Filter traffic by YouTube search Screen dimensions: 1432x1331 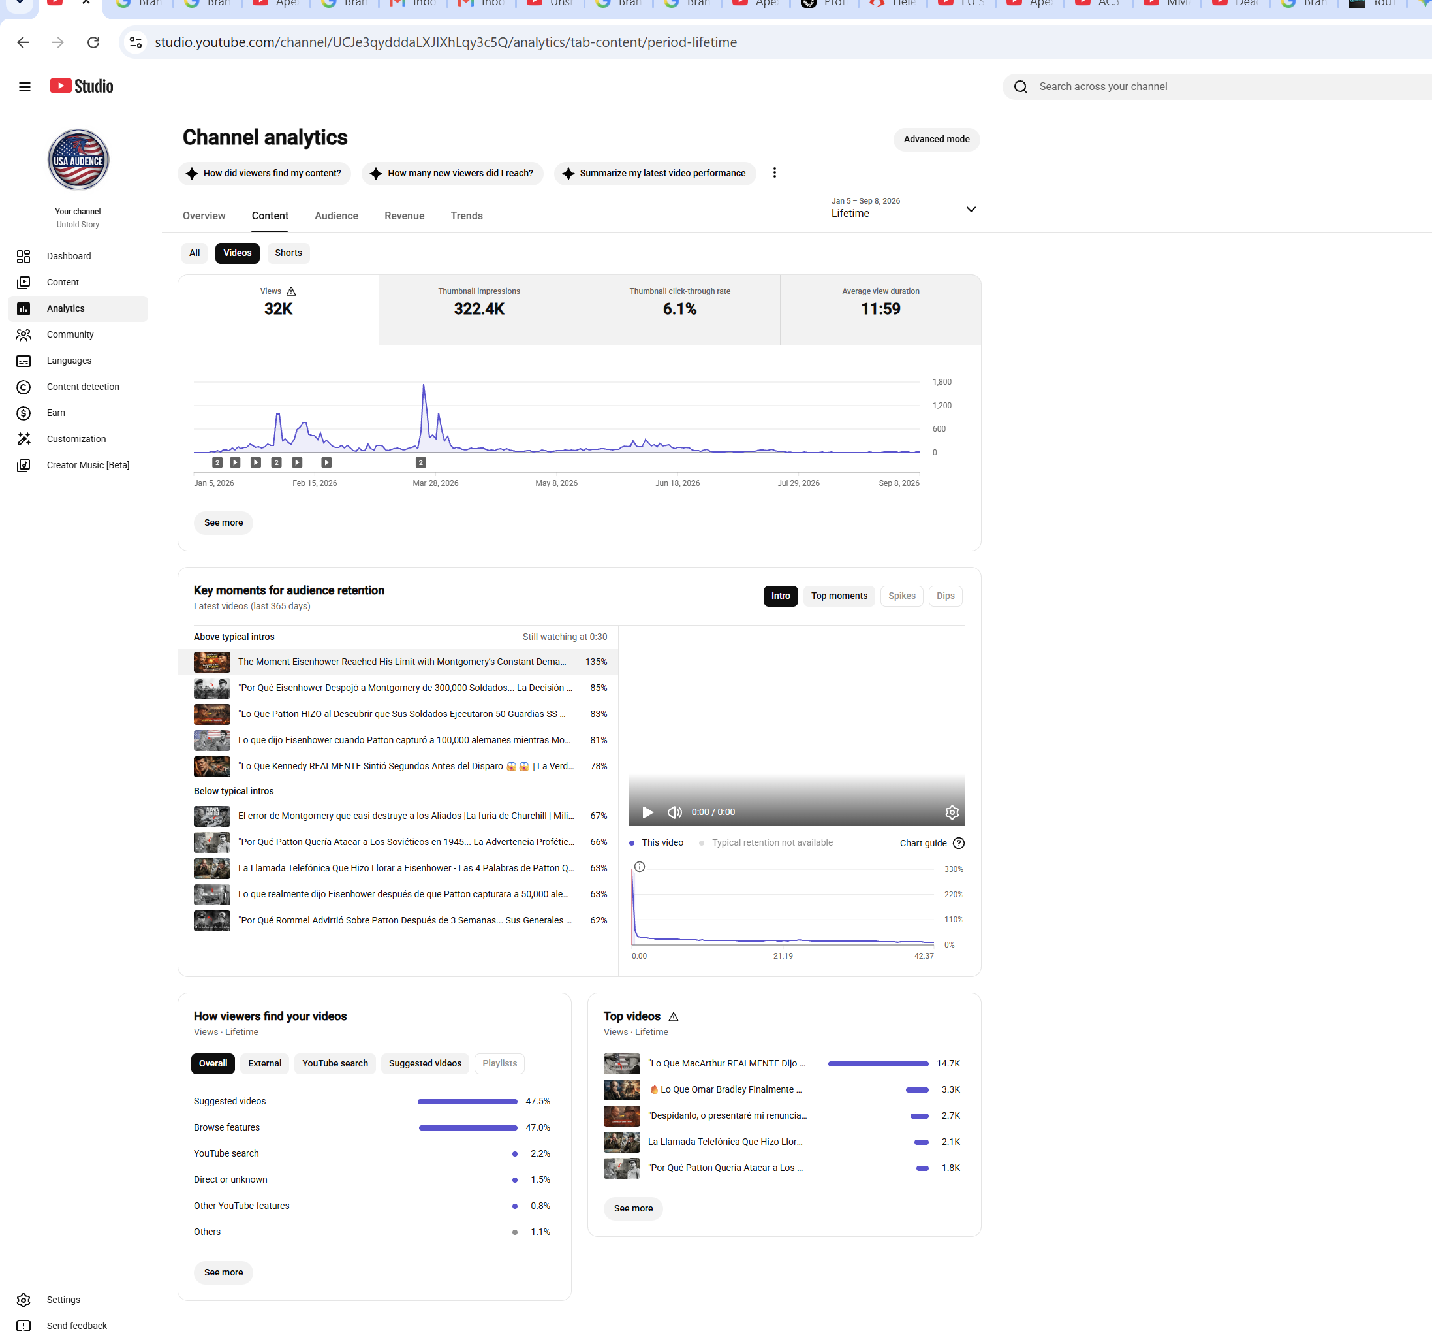[x=335, y=1064]
